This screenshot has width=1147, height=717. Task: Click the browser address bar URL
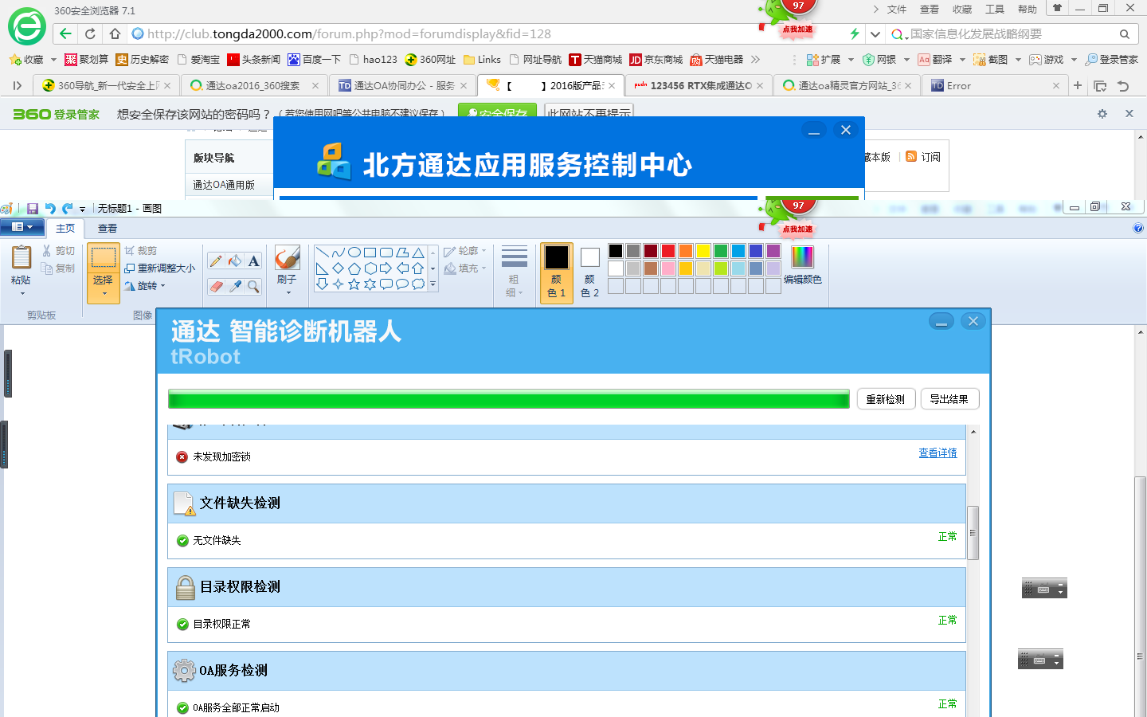pos(349,33)
